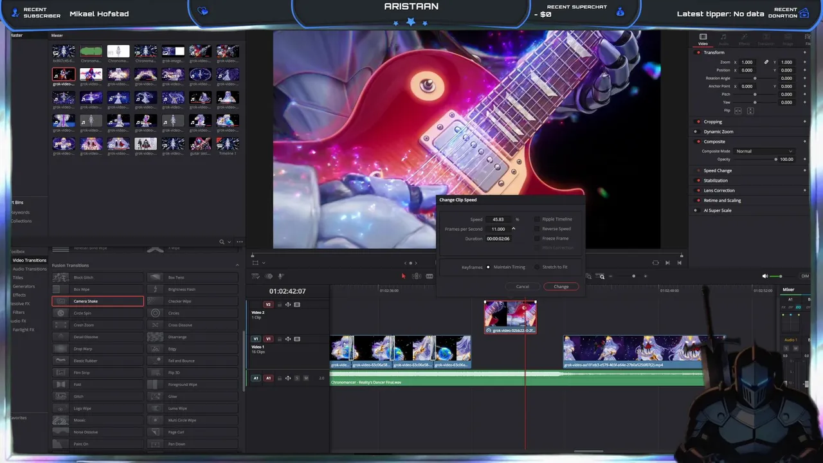823x463 pixels.
Task: Adjust the timeline zoom slider
Action: [x=633, y=276]
